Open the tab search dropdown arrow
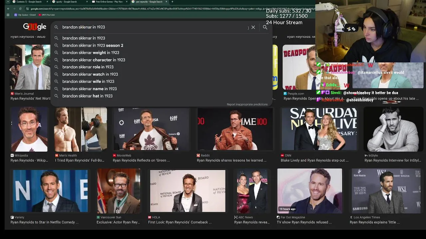The image size is (426, 239). tap(8, 2)
